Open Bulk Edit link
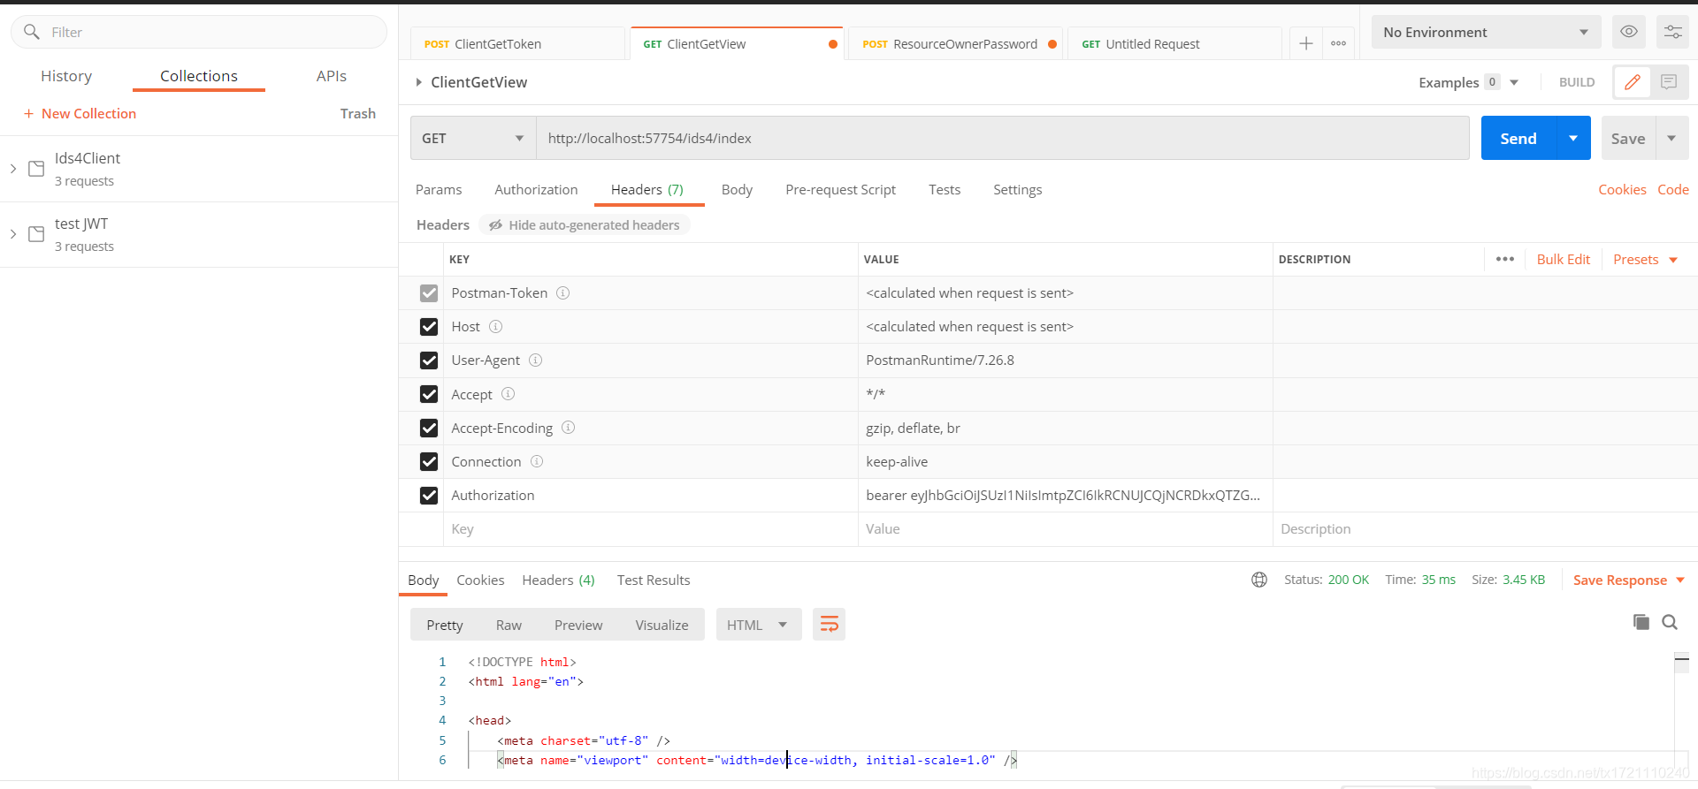 [1564, 259]
